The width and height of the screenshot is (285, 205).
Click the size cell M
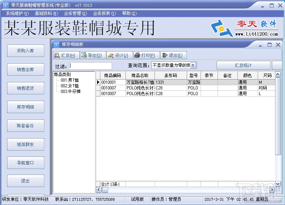pyautogui.click(x=267, y=82)
